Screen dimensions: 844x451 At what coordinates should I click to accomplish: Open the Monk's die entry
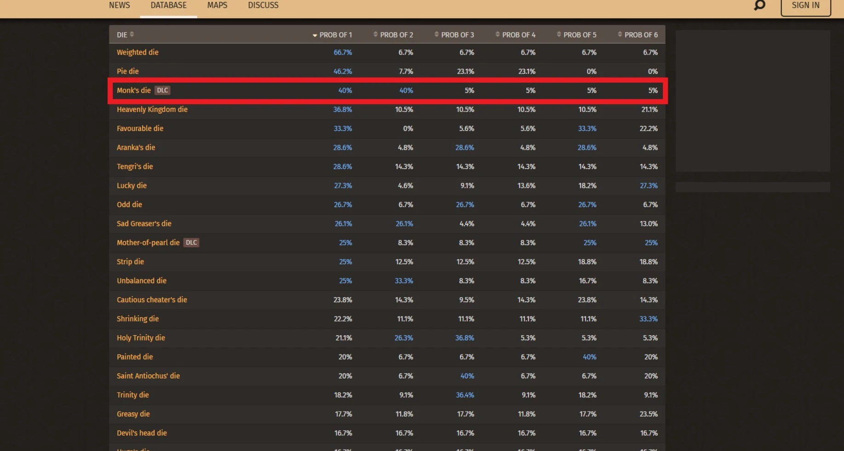[133, 90]
